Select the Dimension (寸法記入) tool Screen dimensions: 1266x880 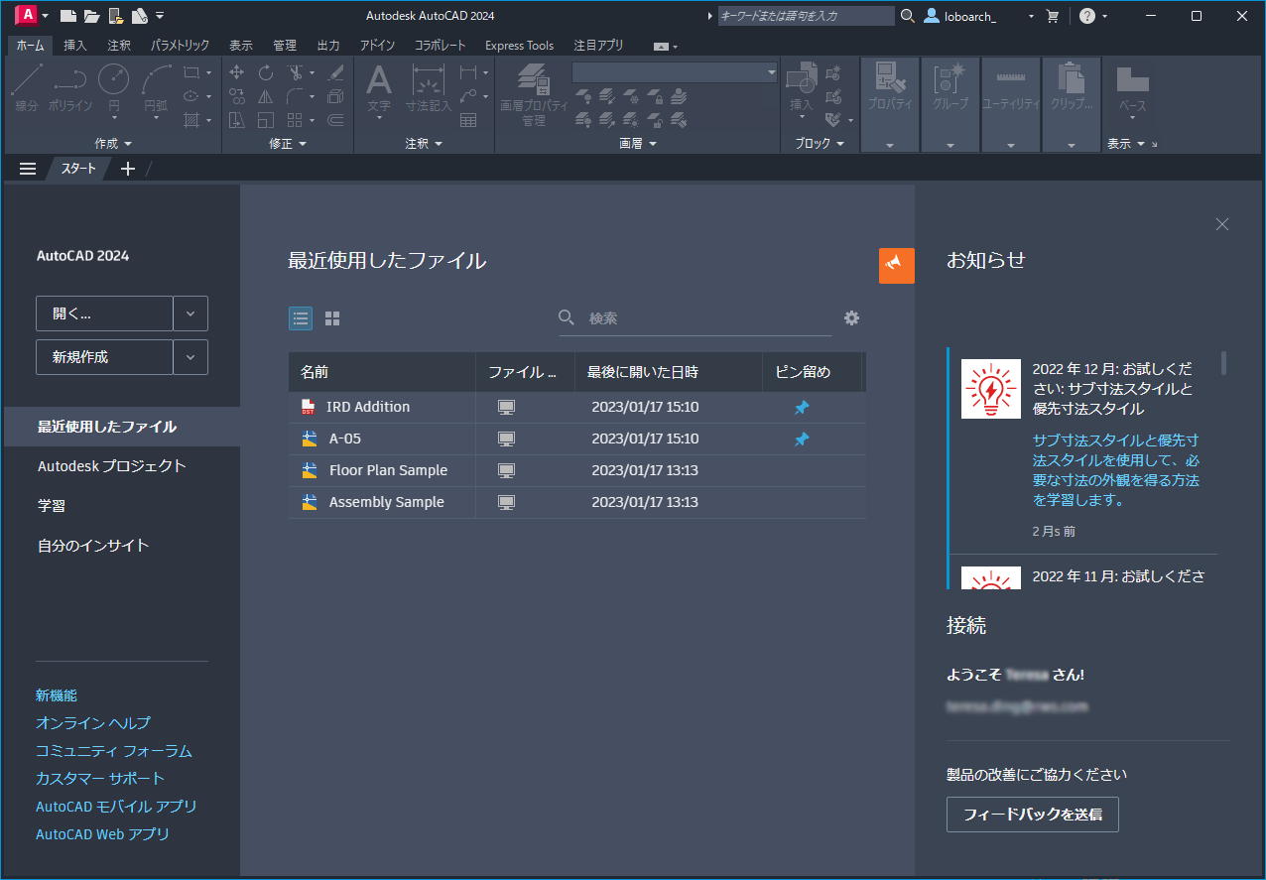[x=428, y=87]
